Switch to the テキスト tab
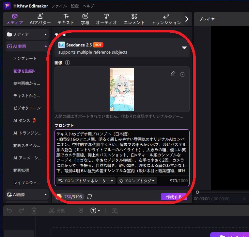The width and height of the screenshot is (249, 237). [x=66, y=19]
